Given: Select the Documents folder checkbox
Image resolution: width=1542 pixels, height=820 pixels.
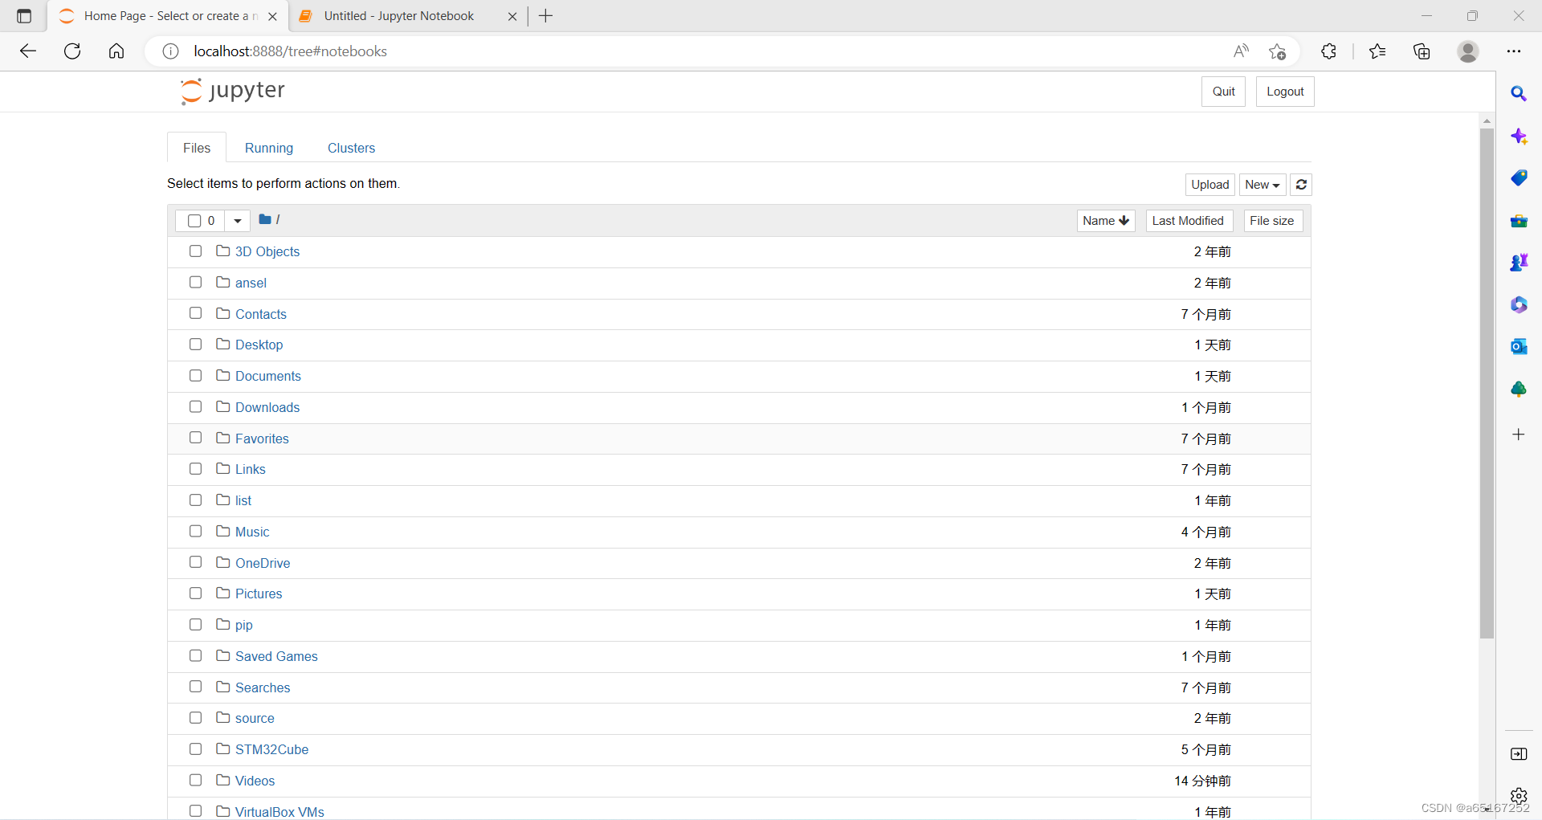Looking at the screenshot, I should click(195, 376).
